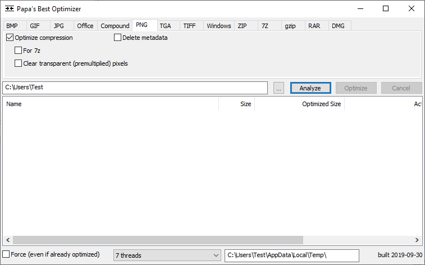Select the TIFF tab
Screen dimensions: 425x265
pos(189,26)
